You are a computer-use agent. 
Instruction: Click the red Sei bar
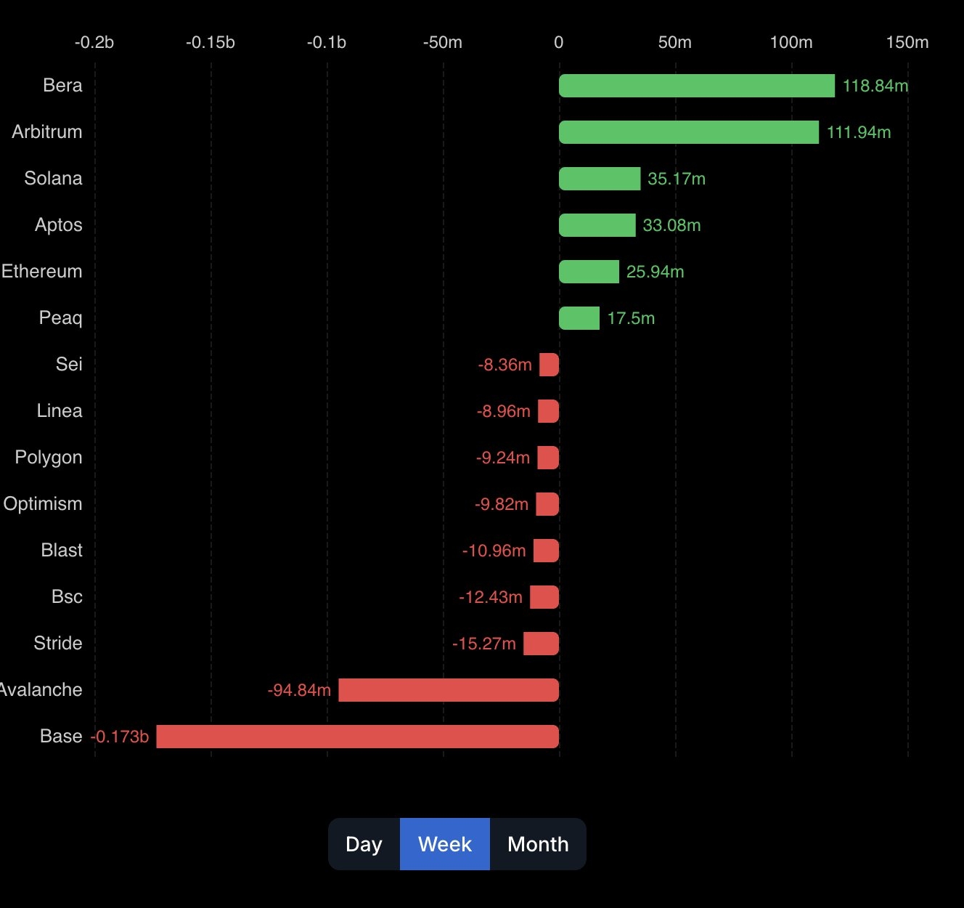point(550,365)
